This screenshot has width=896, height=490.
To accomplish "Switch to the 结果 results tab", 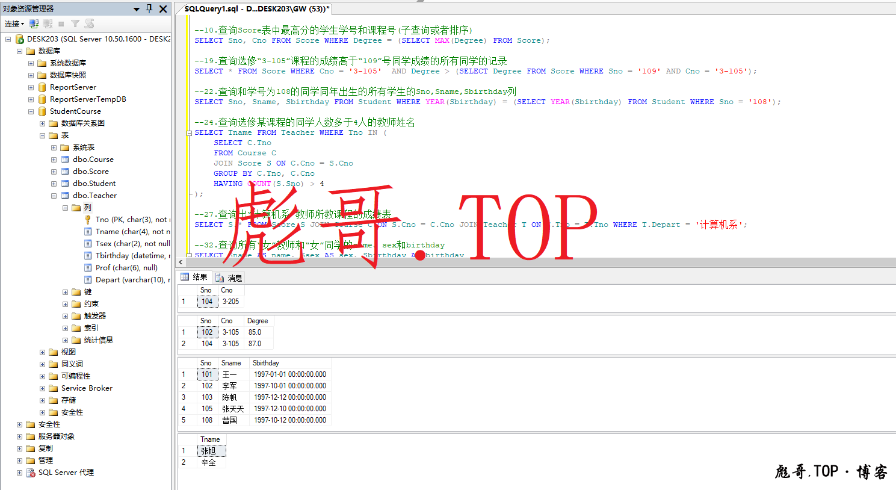I will [194, 278].
